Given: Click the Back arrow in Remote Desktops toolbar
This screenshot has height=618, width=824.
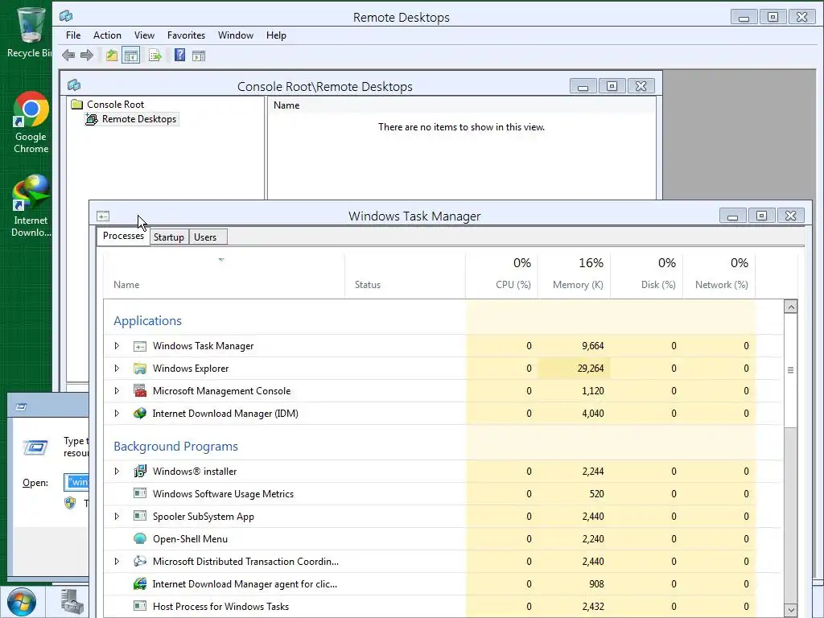Looking at the screenshot, I should pyautogui.click(x=68, y=56).
